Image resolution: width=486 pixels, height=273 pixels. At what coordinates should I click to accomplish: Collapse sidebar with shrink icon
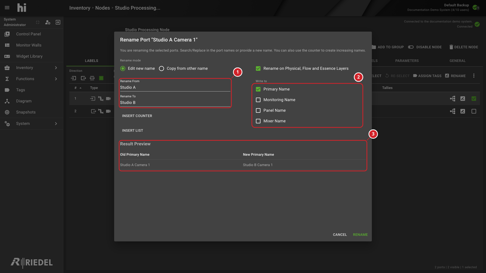point(38,22)
